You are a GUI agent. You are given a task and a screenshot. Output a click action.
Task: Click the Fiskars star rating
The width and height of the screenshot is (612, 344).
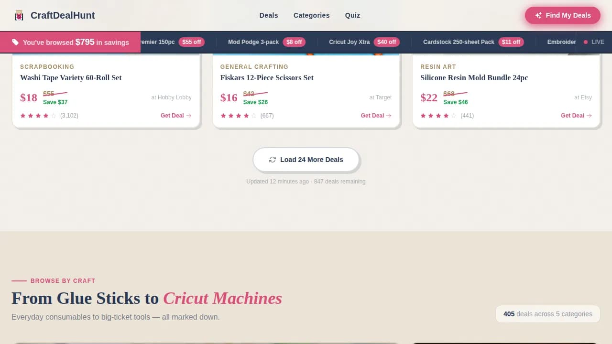tap(239, 116)
